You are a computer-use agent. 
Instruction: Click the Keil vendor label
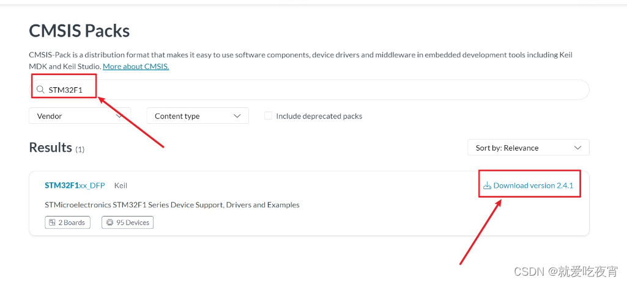[x=121, y=185]
